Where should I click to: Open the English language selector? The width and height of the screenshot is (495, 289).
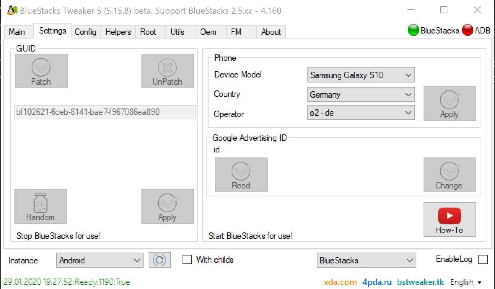point(466,282)
